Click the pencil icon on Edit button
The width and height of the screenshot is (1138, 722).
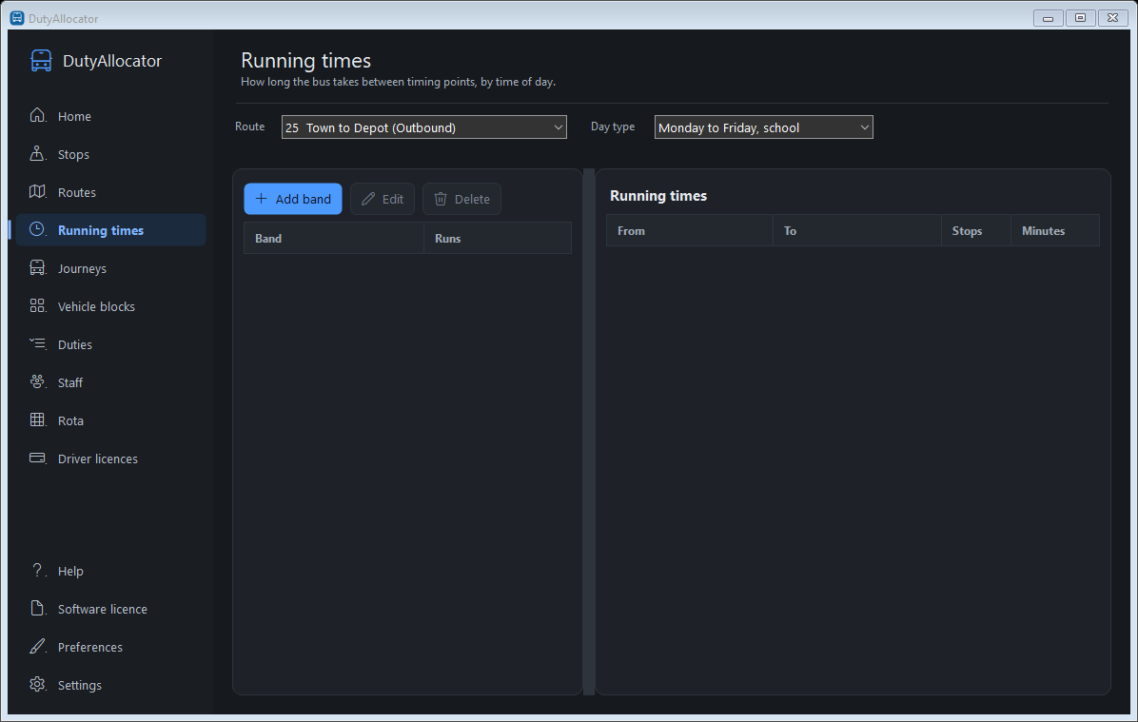click(368, 198)
